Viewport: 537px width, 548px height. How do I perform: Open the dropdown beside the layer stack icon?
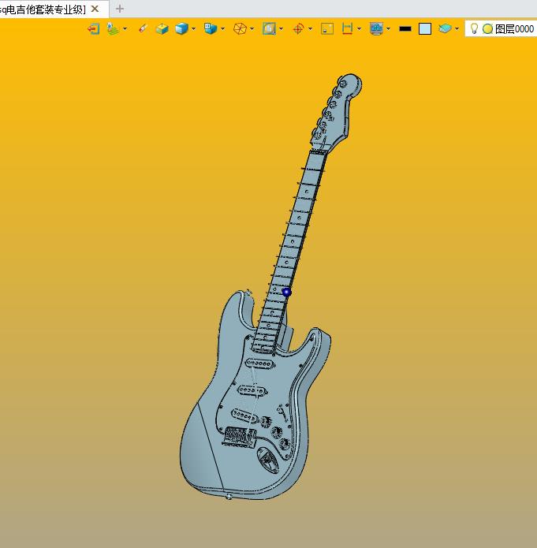point(457,29)
